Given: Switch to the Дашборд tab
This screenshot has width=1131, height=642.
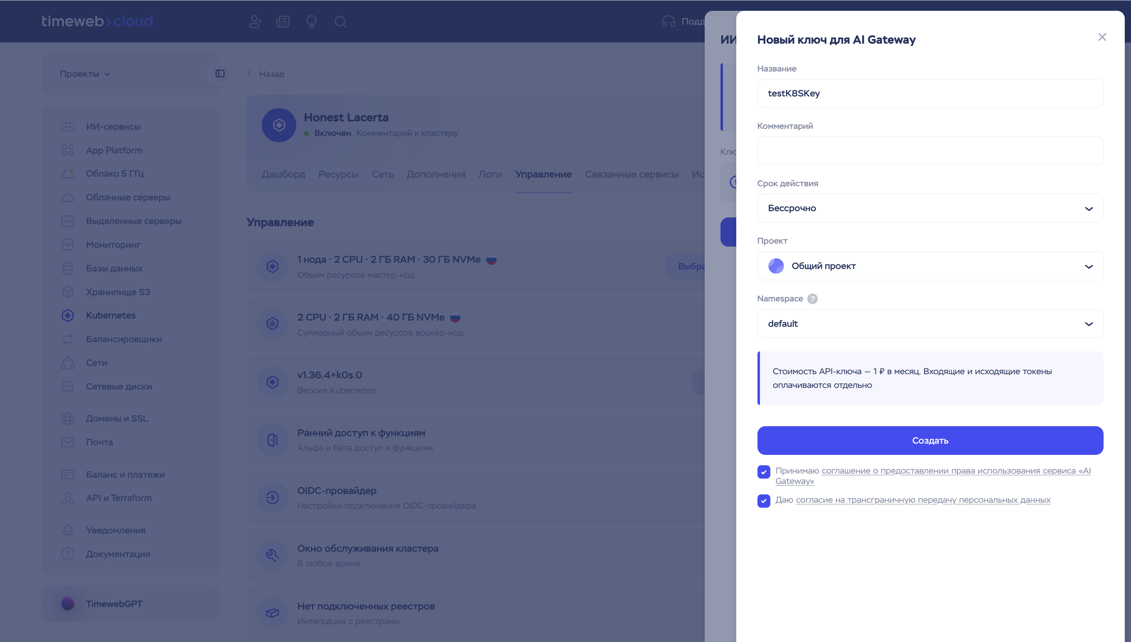Looking at the screenshot, I should coord(283,174).
